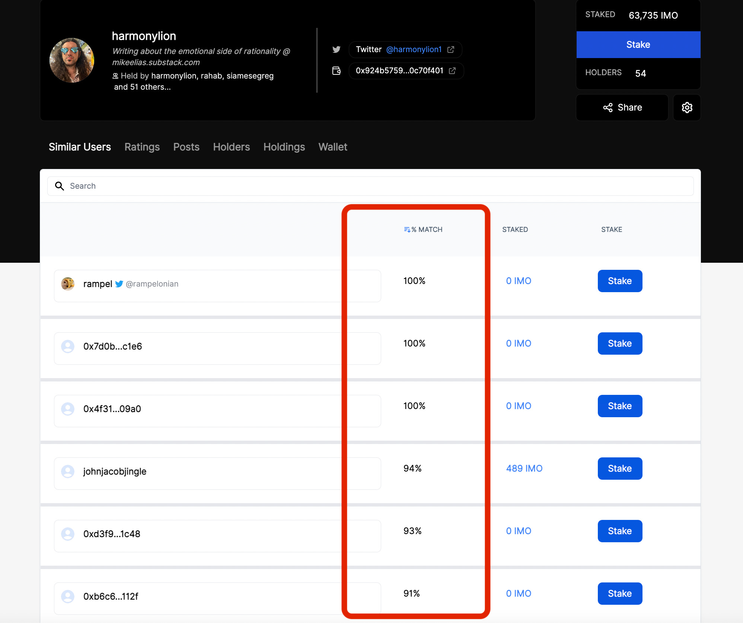The width and height of the screenshot is (743, 623).
Task: Stake on 0xb6c6...112f
Action: (620, 594)
